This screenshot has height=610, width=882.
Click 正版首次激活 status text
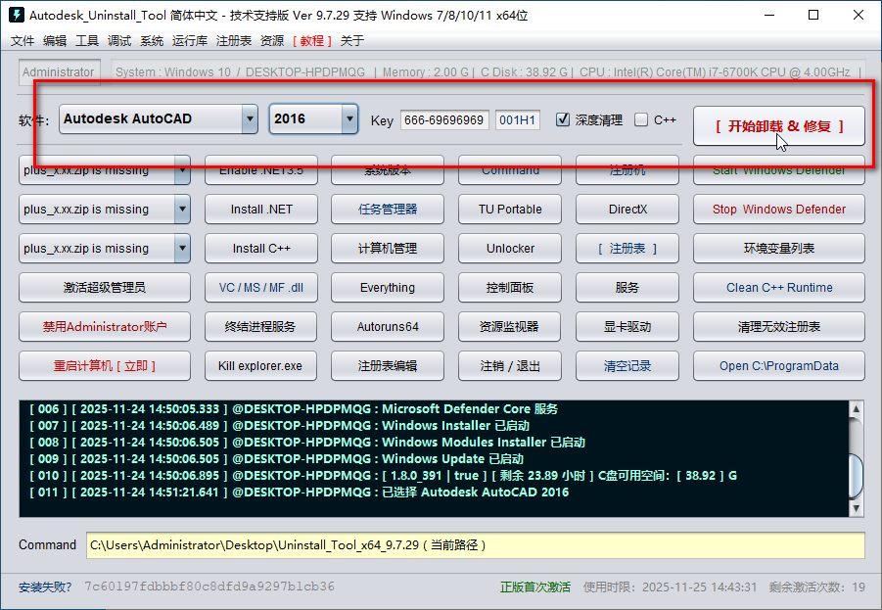tap(534, 587)
